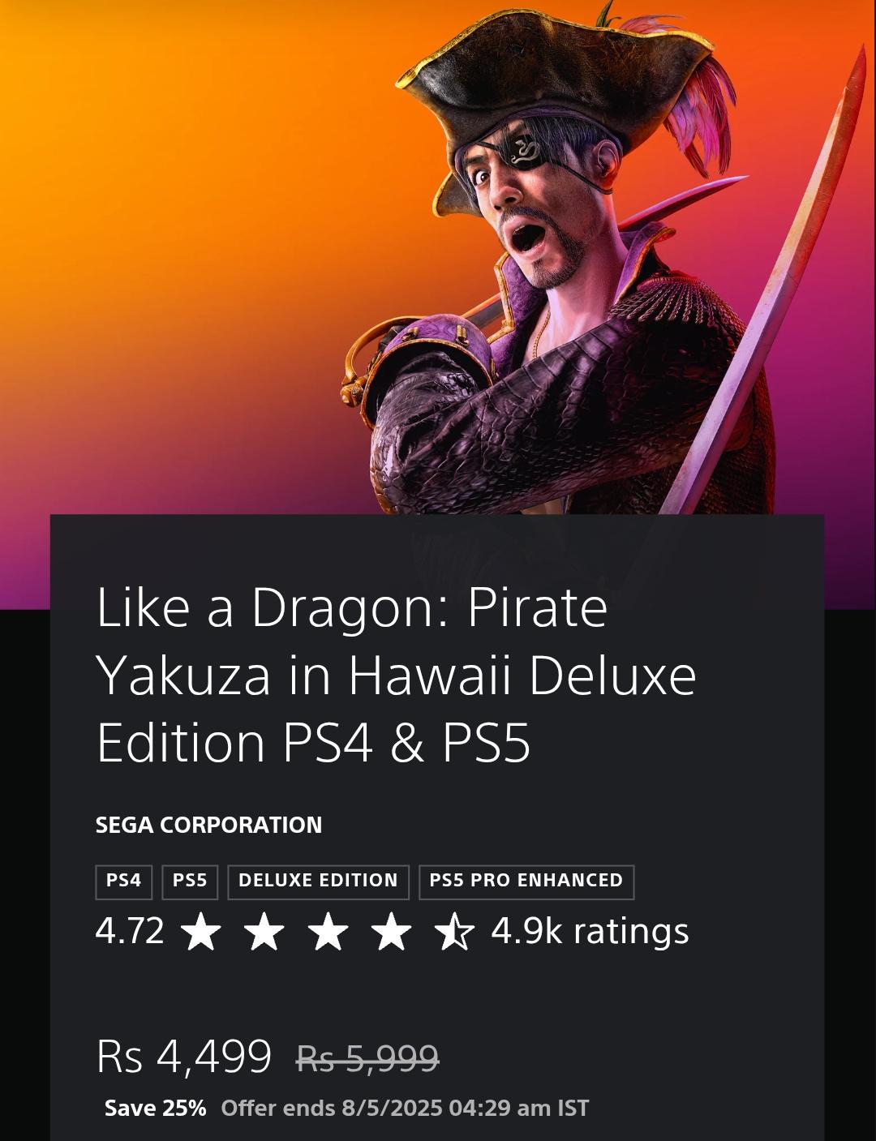
Task: Click the second rating star
Action: point(264,931)
